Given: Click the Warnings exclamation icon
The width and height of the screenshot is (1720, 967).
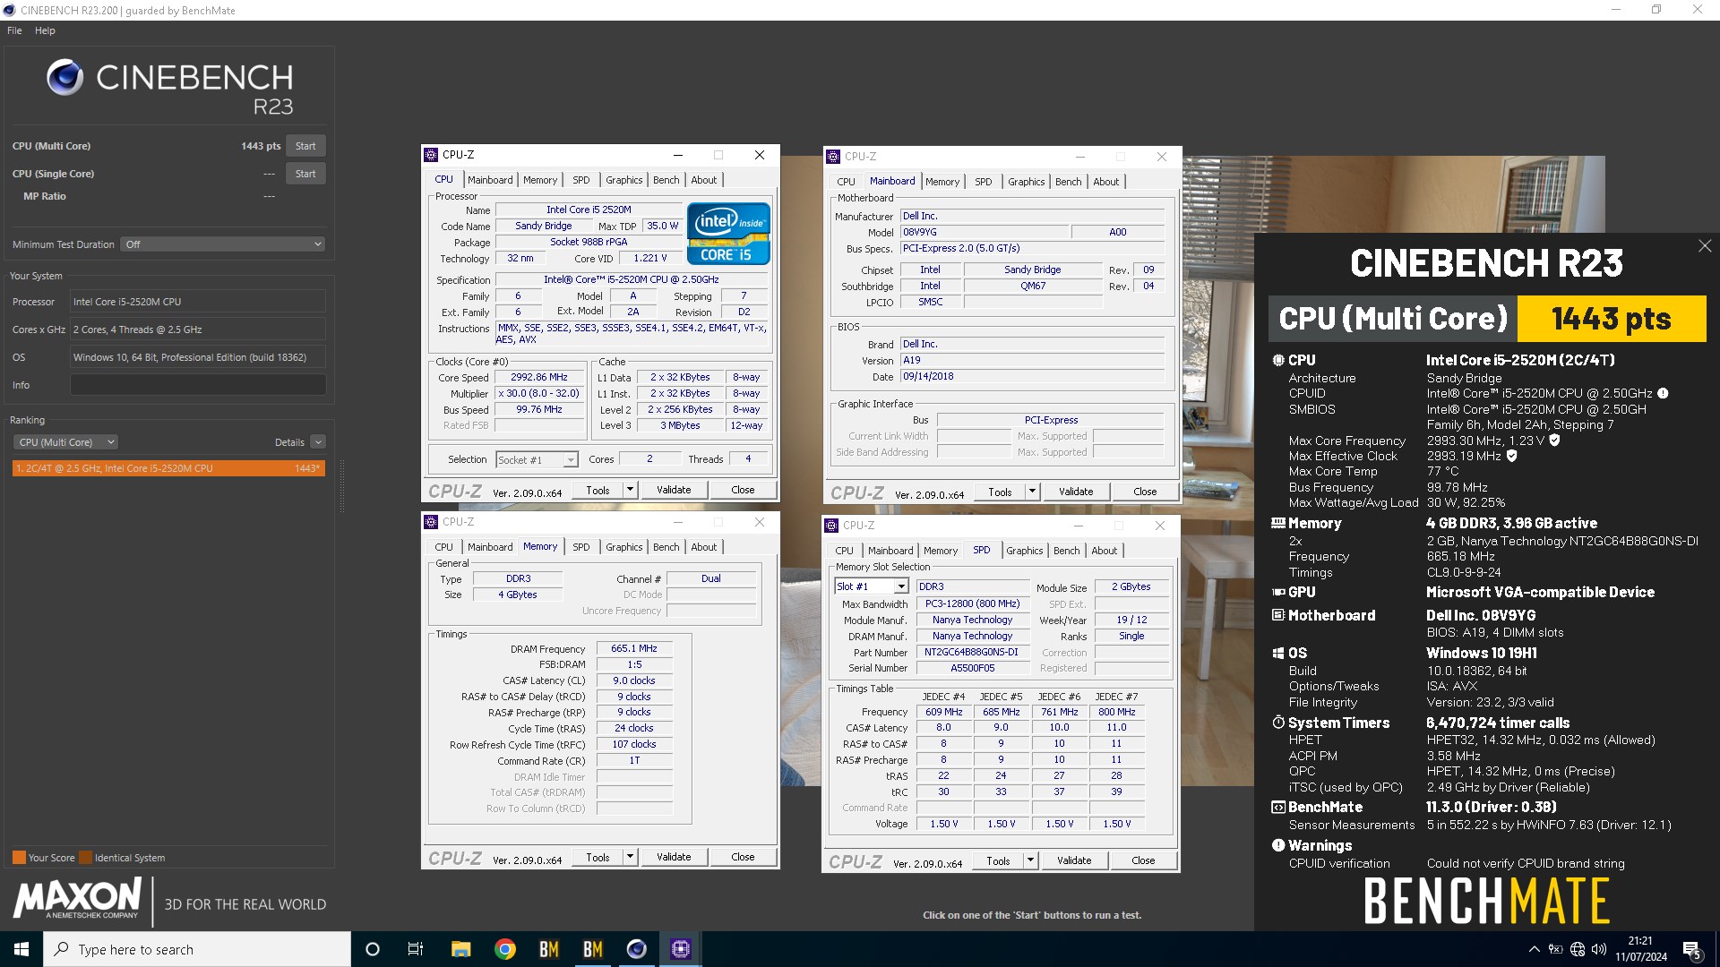Looking at the screenshot, I should click(1278, 845).
